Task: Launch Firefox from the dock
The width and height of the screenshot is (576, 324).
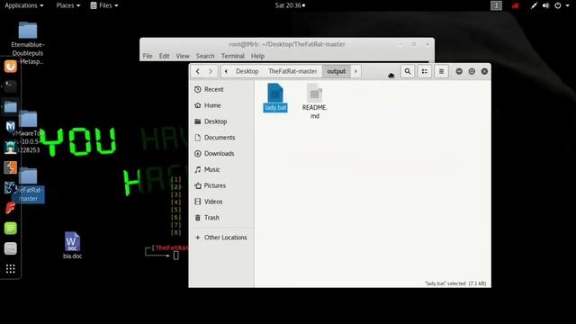Action: tap(10, 66)
